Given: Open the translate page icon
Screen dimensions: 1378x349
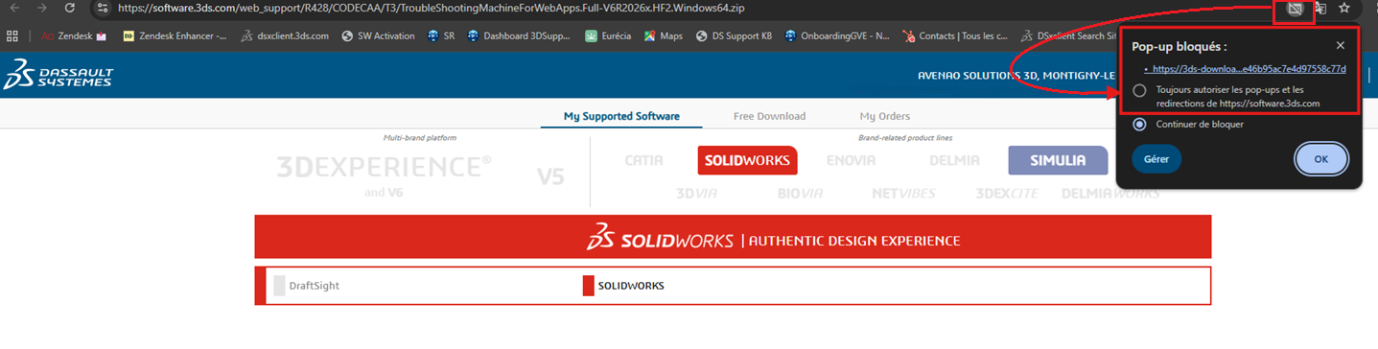Looking at the screenshot, I should pos(1320,9).
